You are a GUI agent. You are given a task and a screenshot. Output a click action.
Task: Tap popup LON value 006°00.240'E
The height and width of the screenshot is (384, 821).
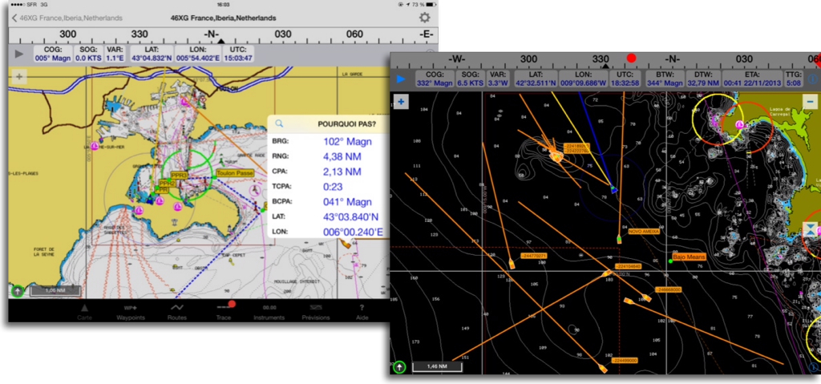pos(353,232)
